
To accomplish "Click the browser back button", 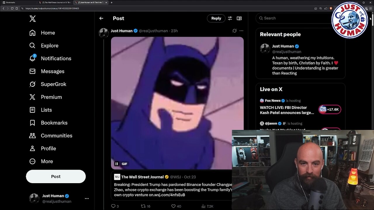I will click(x=4, y=8).
